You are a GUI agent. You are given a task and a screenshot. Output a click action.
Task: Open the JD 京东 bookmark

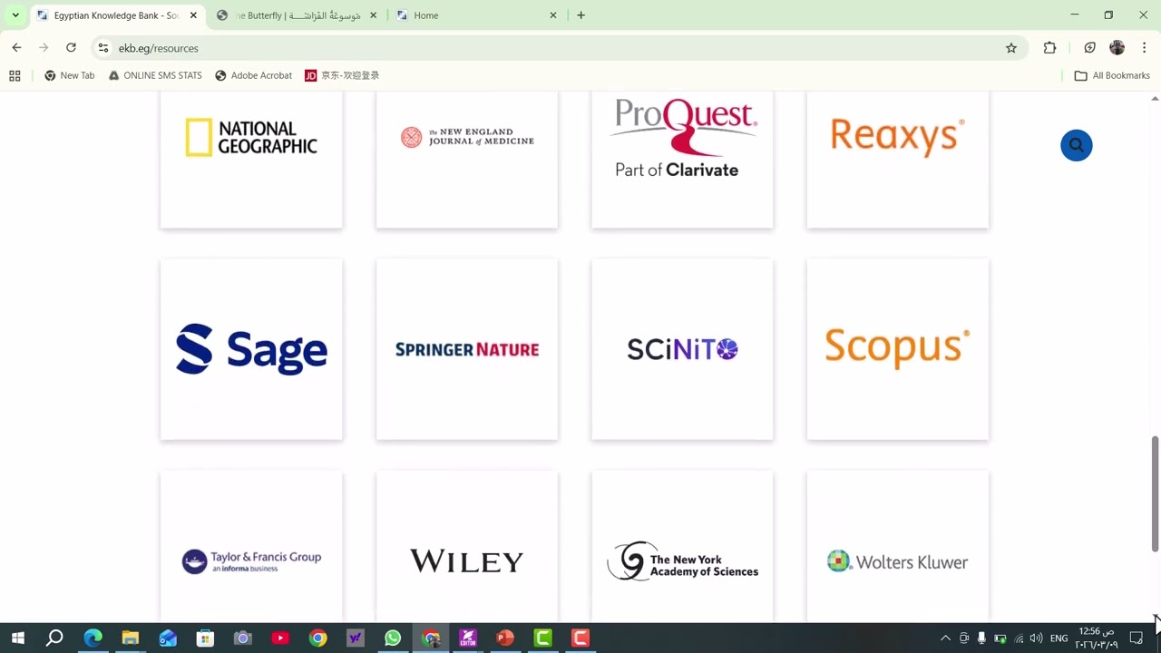[x=342, y=75]
